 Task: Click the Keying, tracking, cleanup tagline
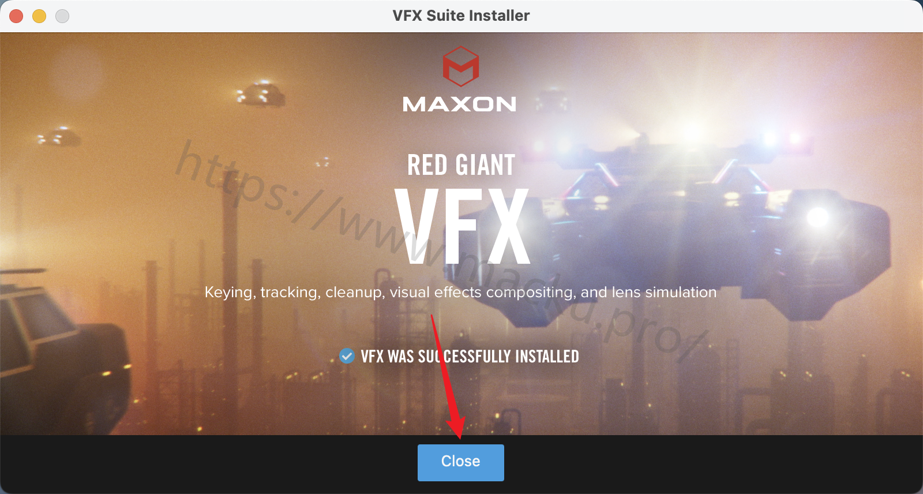click(460, 293)
